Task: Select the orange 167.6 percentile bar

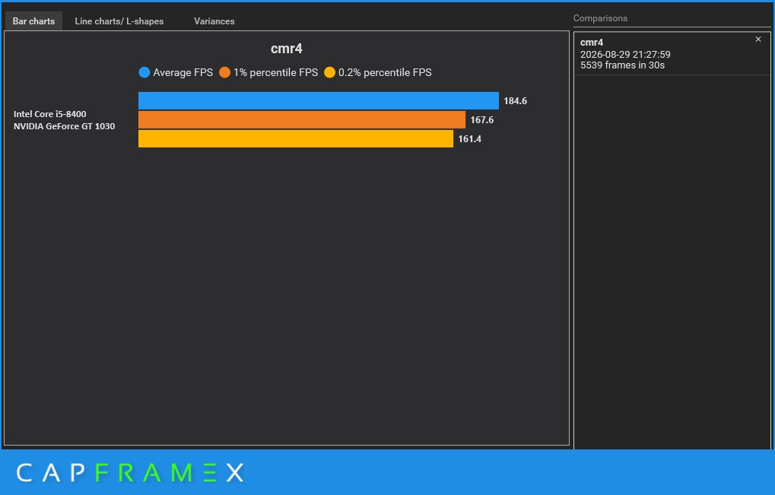Action: coord(302,119)
